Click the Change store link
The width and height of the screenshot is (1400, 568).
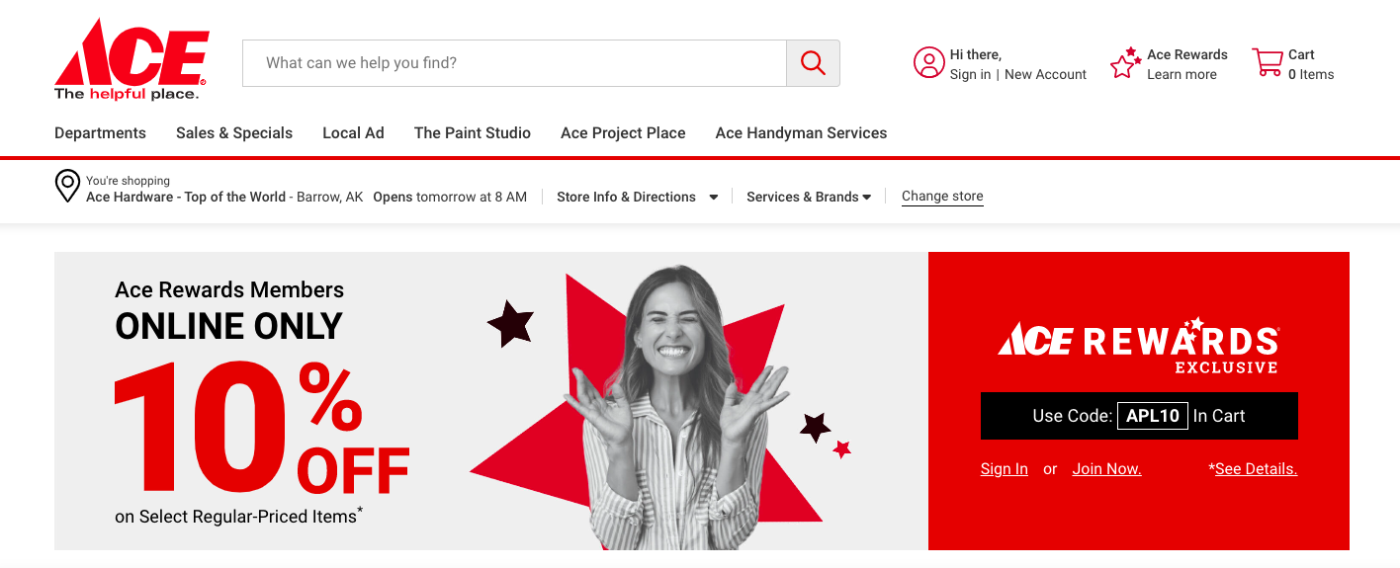point(942,197)
